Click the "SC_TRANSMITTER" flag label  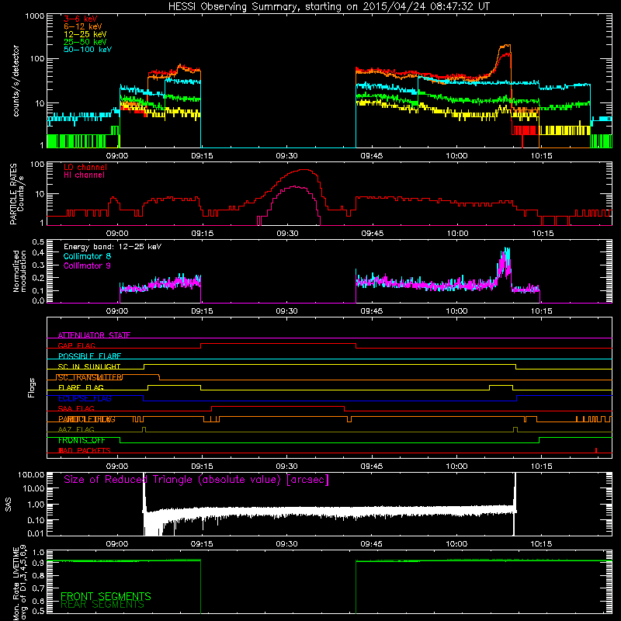[x=89, y=377]
